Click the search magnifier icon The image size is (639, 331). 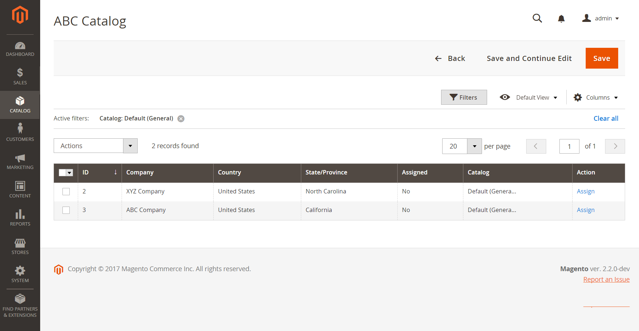click(x=537, y=18)
